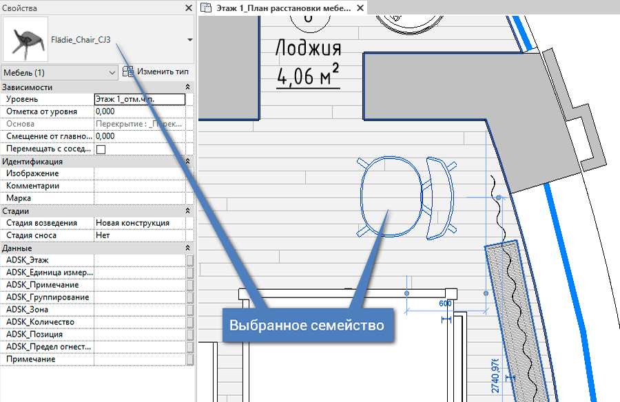The height and width of the screenshot is (402, 620).
Task: Collapse the Данные section chevron
Action: tap(188, 248)
